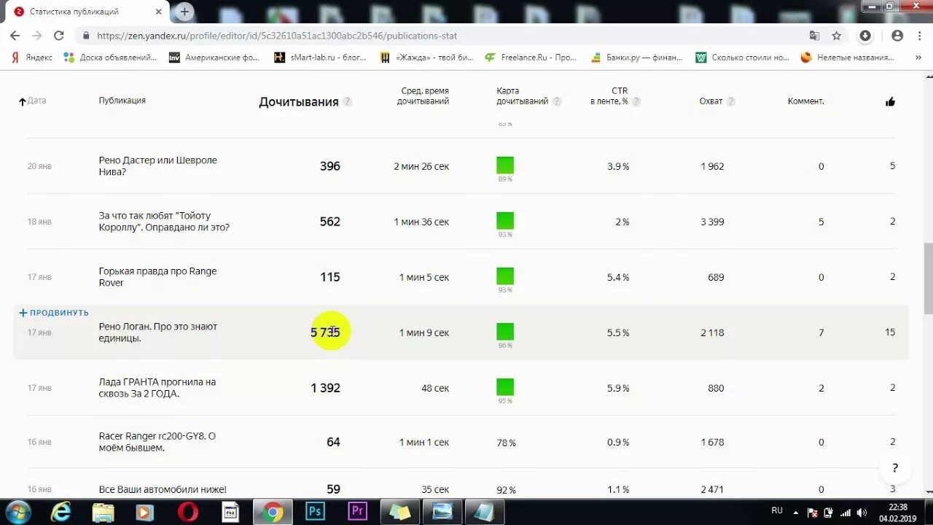This screenshot has height=525, width=933.
Task: Open article Racer Ranger rc200-GY8
Action: point(157,442)
